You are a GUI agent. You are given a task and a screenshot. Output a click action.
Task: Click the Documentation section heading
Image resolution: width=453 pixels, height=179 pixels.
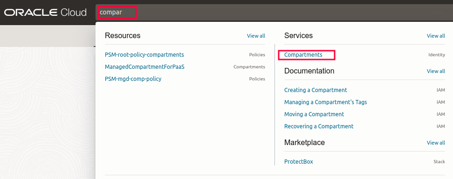click(x=309, y=71)
